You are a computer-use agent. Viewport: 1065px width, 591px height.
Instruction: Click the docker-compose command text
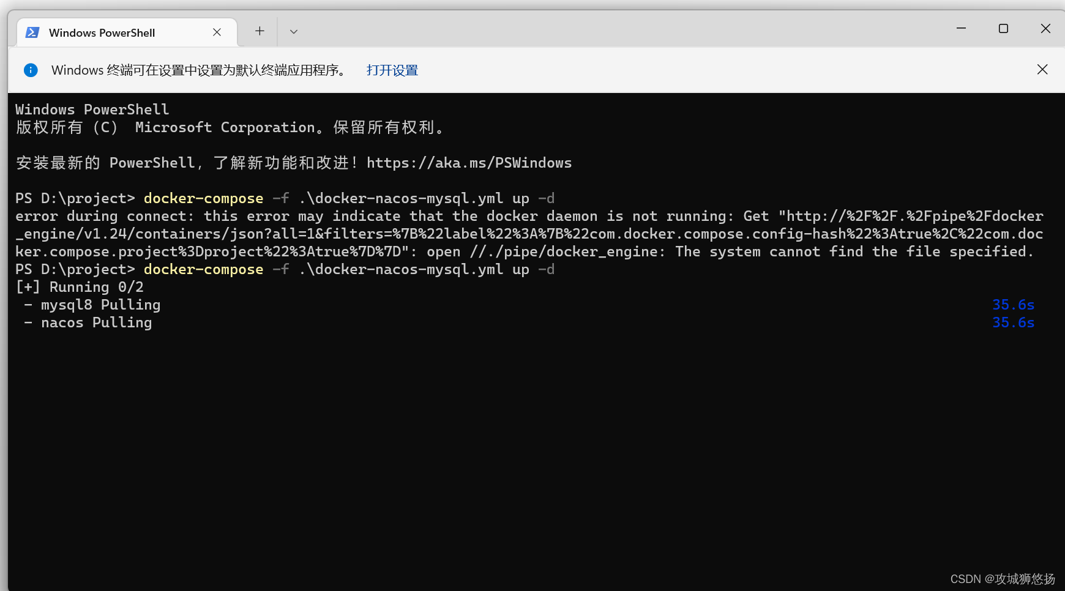tap(203, 198)
